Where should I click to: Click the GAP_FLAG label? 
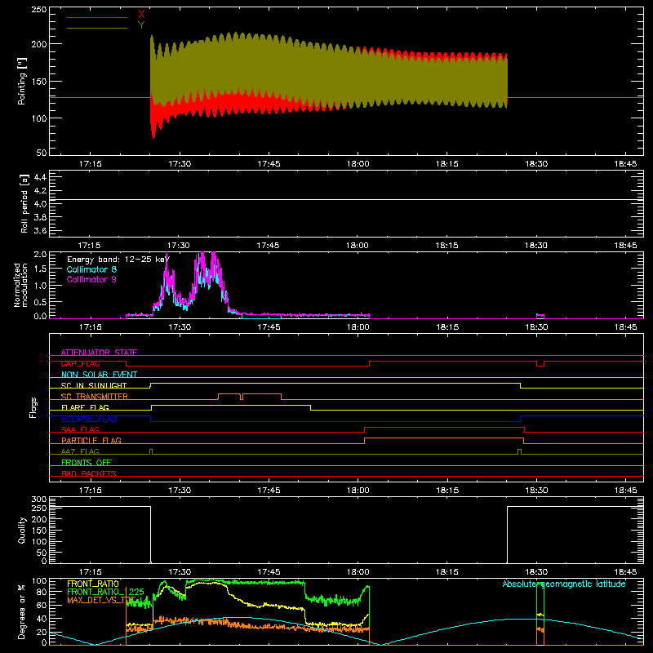click(80, 363)
